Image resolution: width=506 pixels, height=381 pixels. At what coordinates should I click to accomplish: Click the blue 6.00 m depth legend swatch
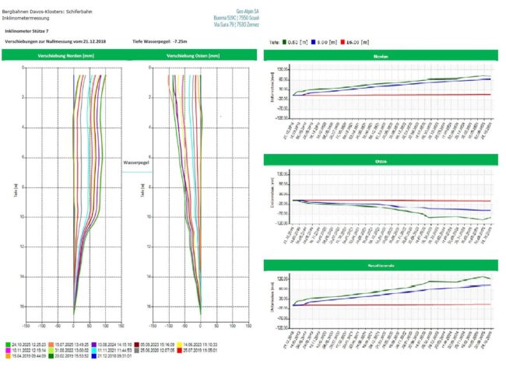tap(314, 42)
